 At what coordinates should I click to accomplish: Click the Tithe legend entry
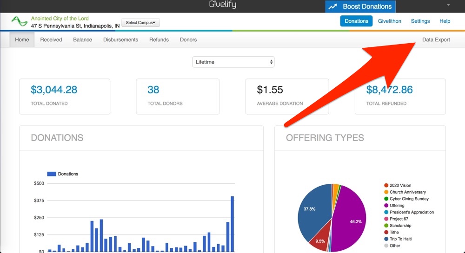[392, 232]
